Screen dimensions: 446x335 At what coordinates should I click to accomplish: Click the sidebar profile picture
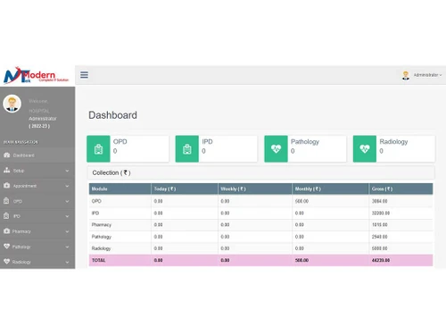point(12,104)
